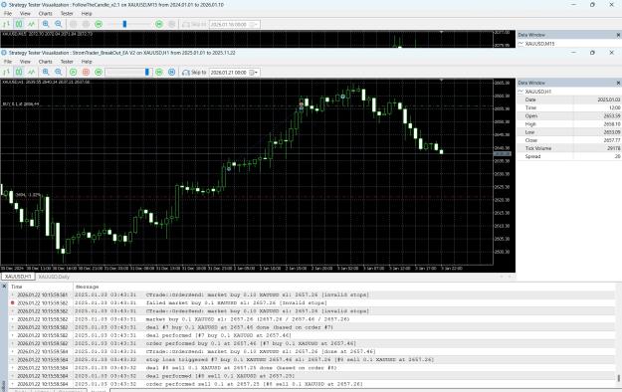Click the Spread row in Data Window
This screenshot has height=392, width=622.
569,156
